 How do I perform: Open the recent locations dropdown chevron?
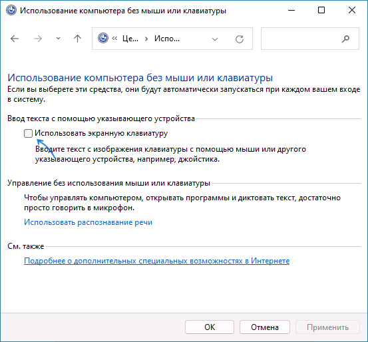tap(58, 39)
